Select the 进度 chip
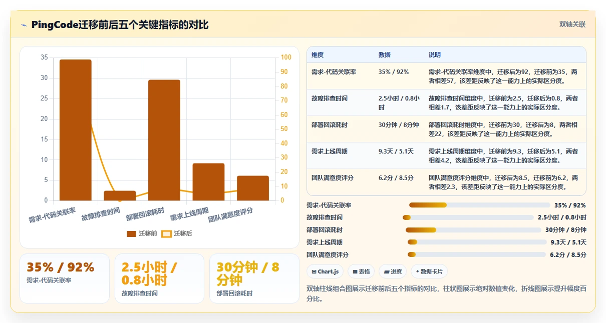Image resolution: width=606 pixels, height=323 pixels. coord(393,271)
